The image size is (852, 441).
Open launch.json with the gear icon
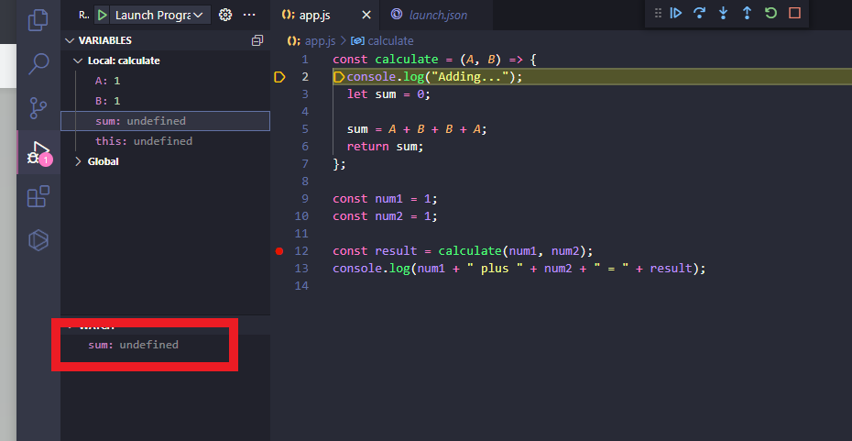(225, 16)
